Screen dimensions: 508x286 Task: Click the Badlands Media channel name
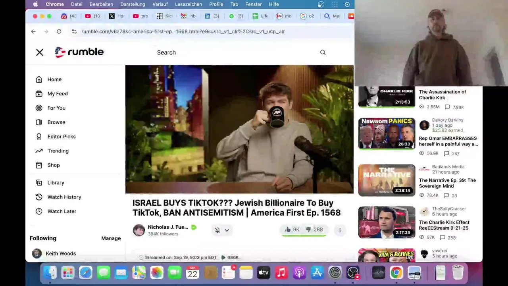click(x=448, y=167)
